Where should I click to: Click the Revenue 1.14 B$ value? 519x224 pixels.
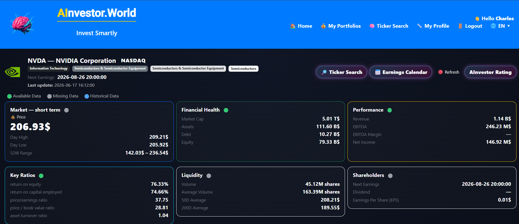click(x=502, y=119)
